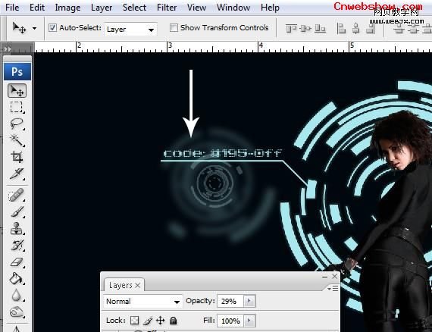This screenshot has height=332, width=432.
Task: Close the Layers tab with its x
Action: point(137,286)
